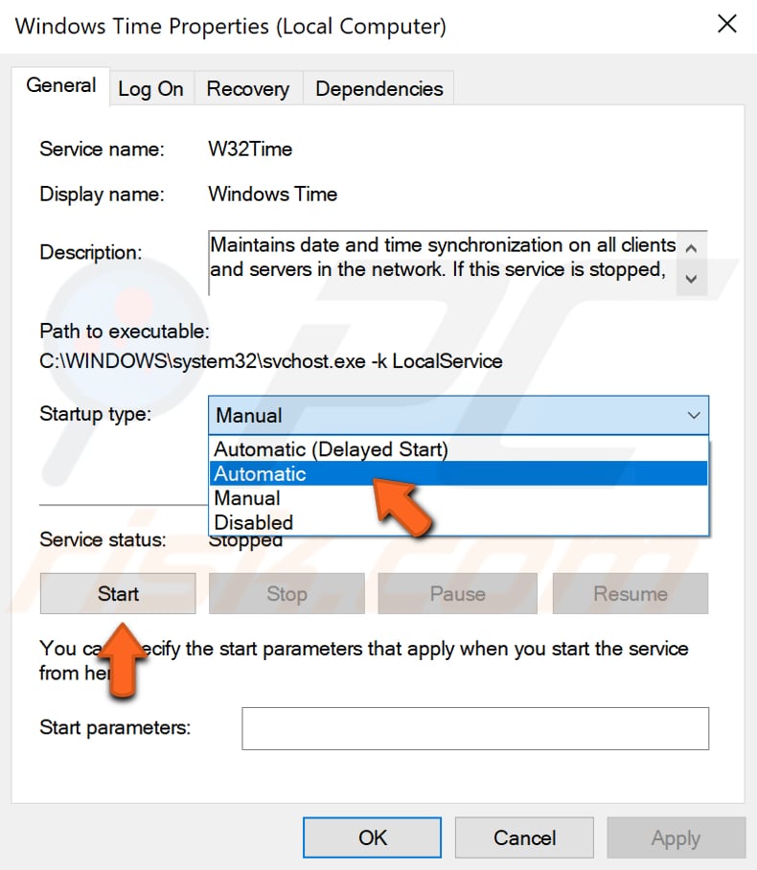Switch to the General tab
757x870 pixels.
[60, 85]
